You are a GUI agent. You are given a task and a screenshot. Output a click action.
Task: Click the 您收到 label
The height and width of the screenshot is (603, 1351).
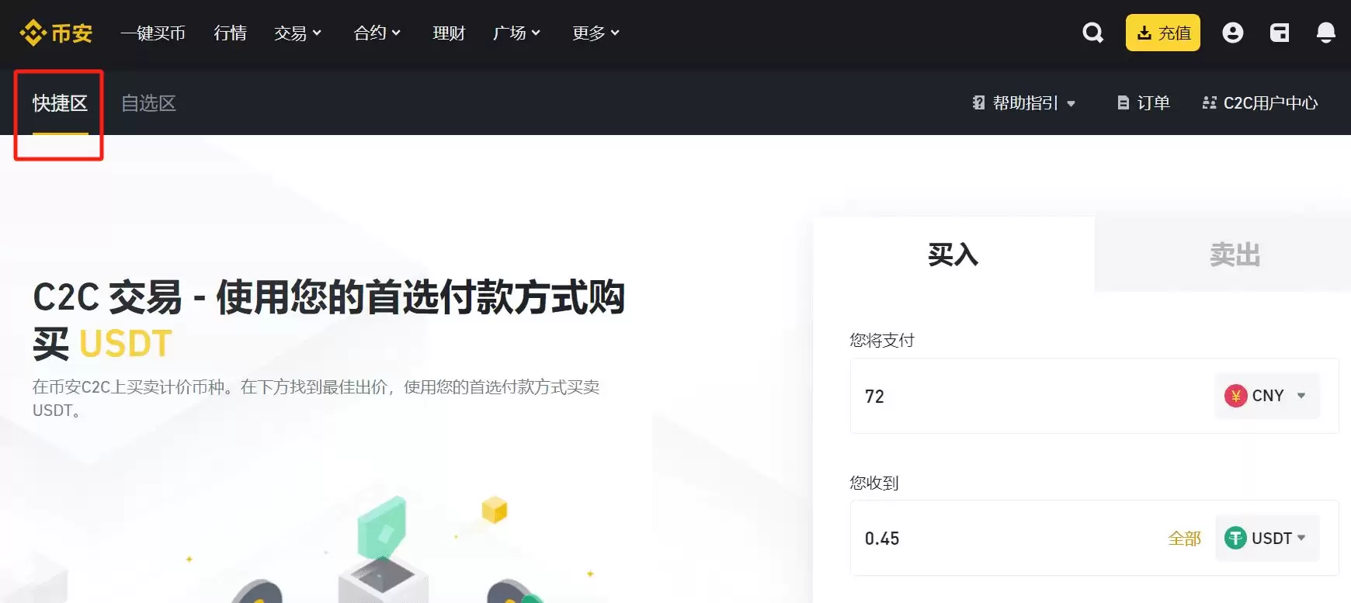click(874, 483)
